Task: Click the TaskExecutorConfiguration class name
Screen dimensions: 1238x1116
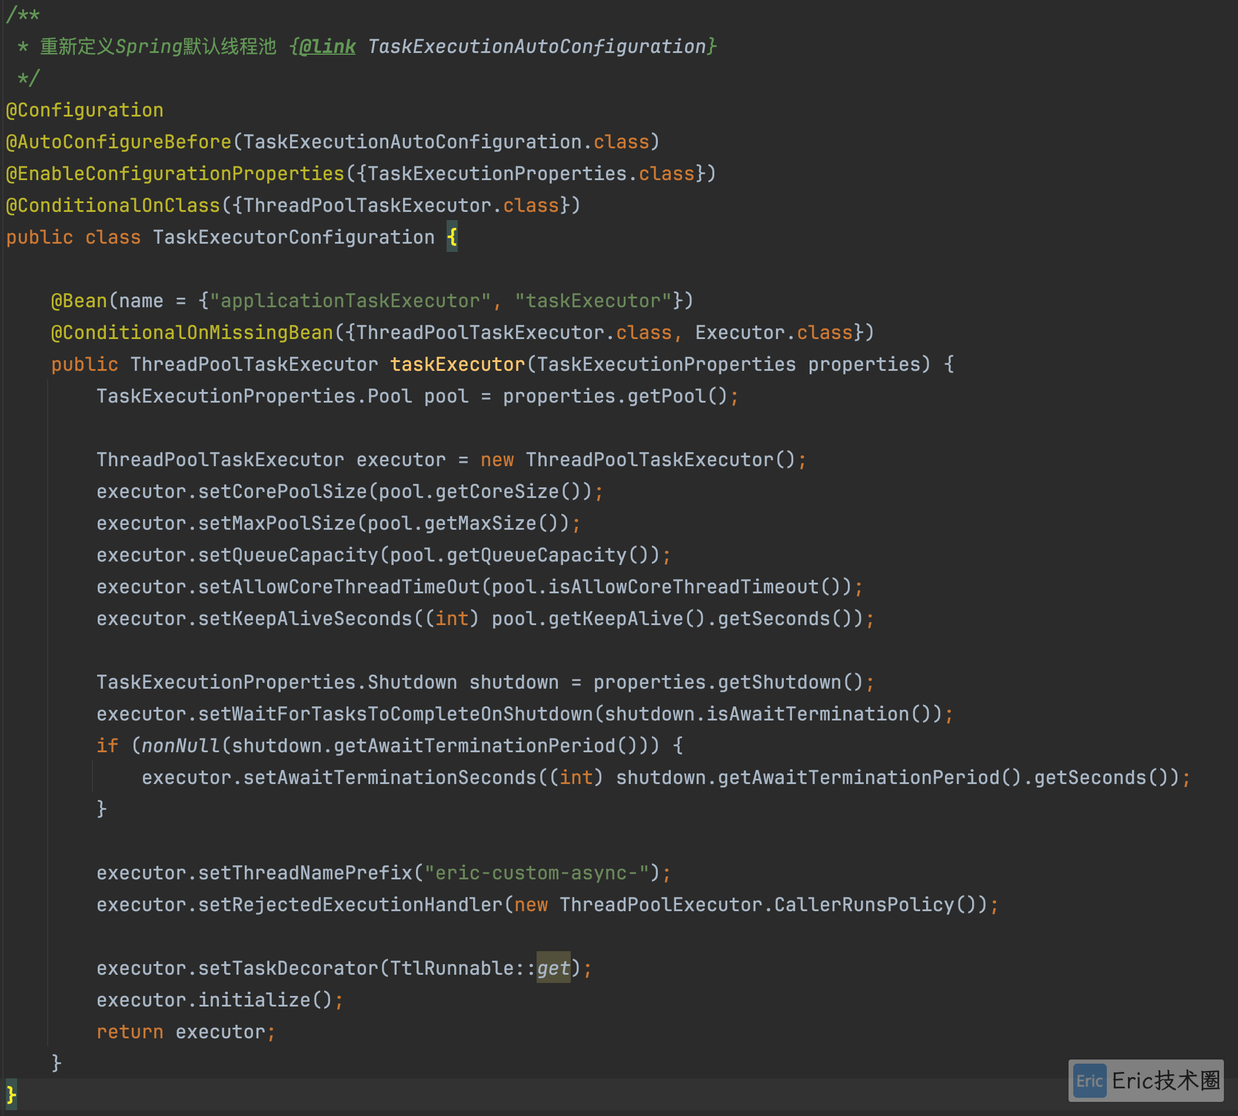Action: pyautogui.click(x=294, y=237)
